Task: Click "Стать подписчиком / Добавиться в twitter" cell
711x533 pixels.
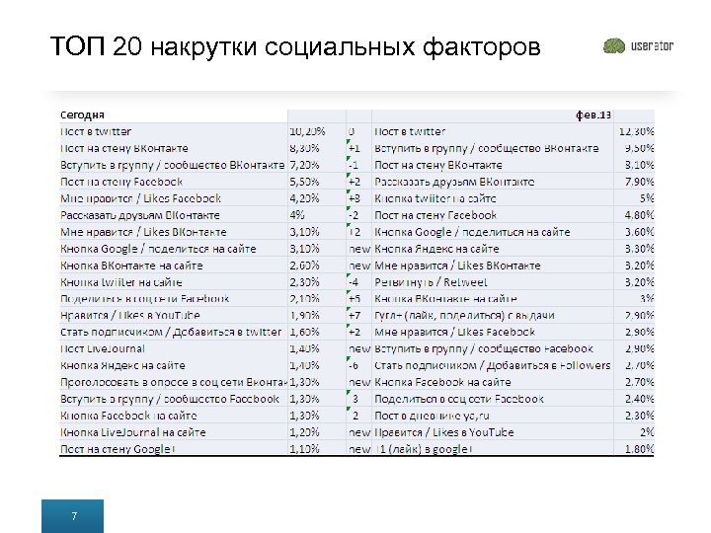Action: [171, 333]
